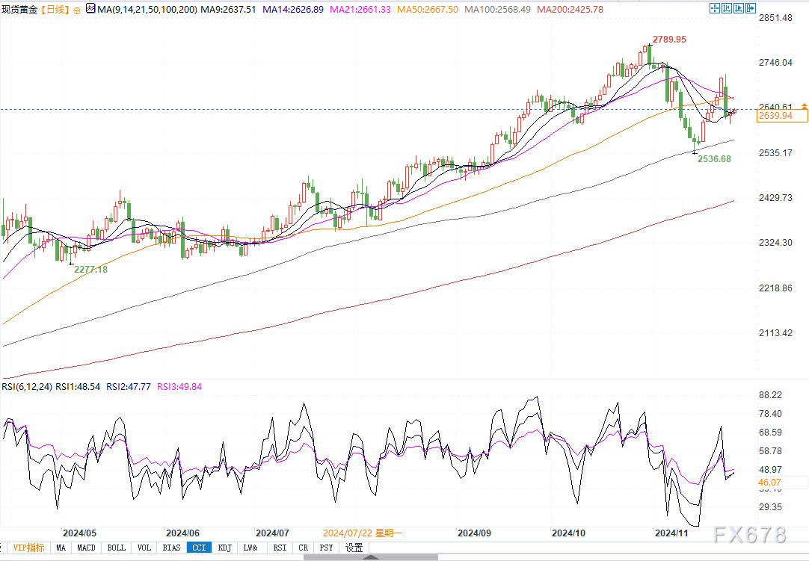Click the crosshair cursor icon at top right
Image resolution: width=809 pixels, height=561 pixels.
tap(715, 7)
